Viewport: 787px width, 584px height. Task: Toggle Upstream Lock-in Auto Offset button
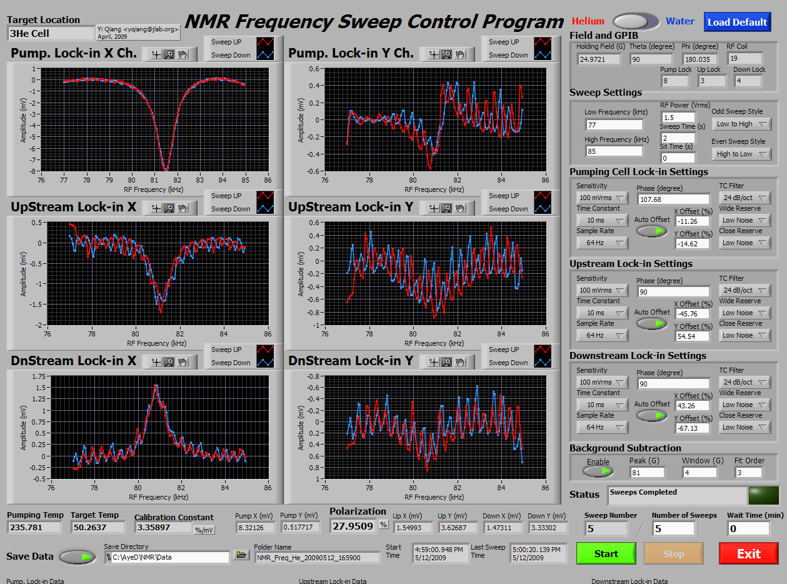click(x=652, y=323)
